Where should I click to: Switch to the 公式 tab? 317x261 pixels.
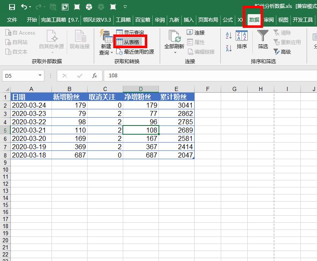coord(228,20)
